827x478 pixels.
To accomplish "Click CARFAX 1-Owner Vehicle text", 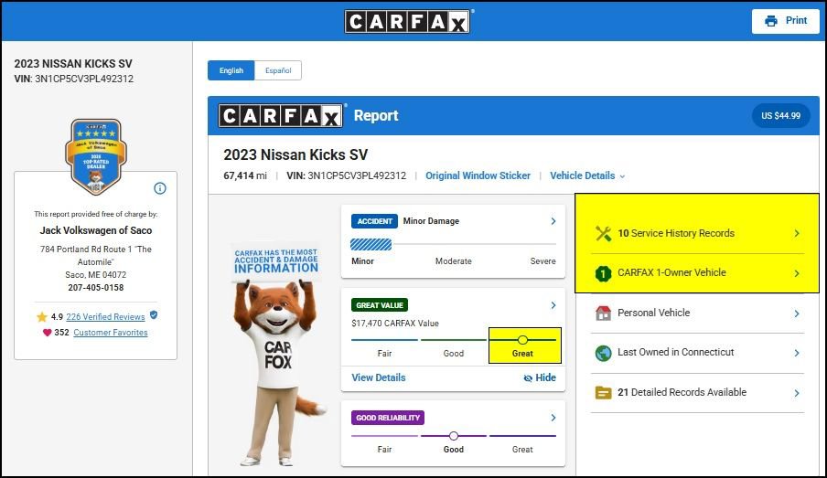I will coord(671,273).
